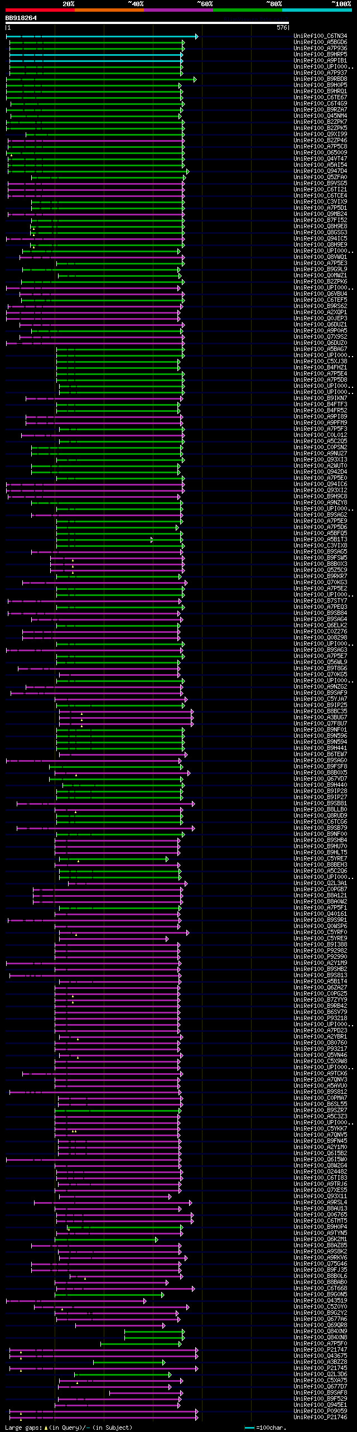Select UniRef100_Q4VT47 in the hit list
Viewport: 357px width, 1432px height.
[x=320, y=159]
